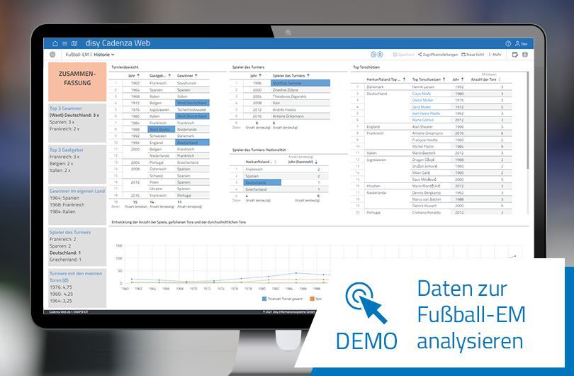The width and height of the screenshot is (574, 376).
Task: Open the help question mark icon
Action: 508,43
